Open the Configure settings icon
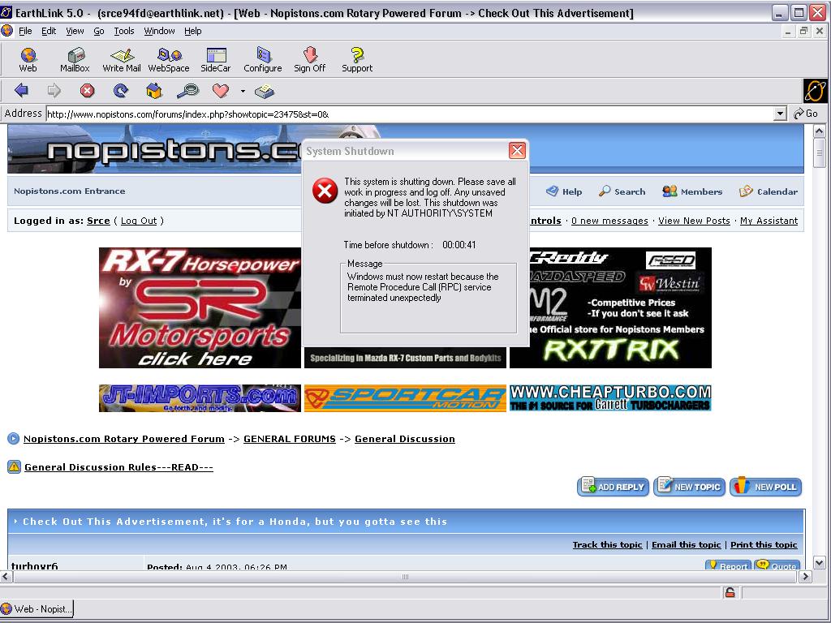The width and height of the screenshot is (831, 623). (263, 59)
